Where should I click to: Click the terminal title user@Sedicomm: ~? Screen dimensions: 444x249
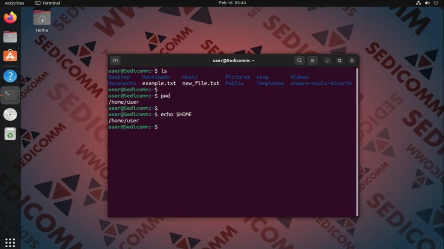(234, 61)
